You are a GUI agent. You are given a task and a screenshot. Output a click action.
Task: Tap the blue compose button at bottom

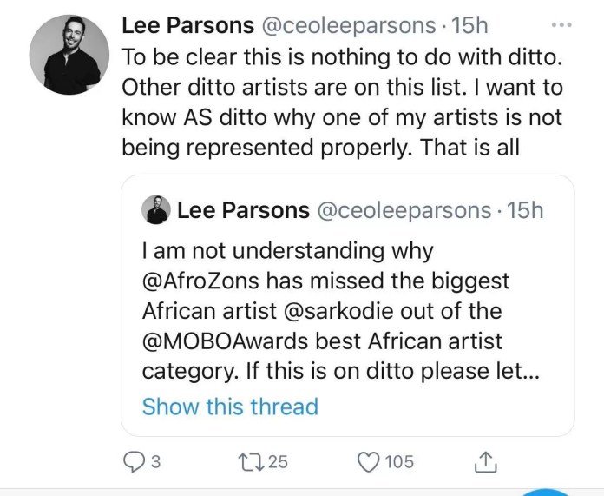tap(546, 493)
